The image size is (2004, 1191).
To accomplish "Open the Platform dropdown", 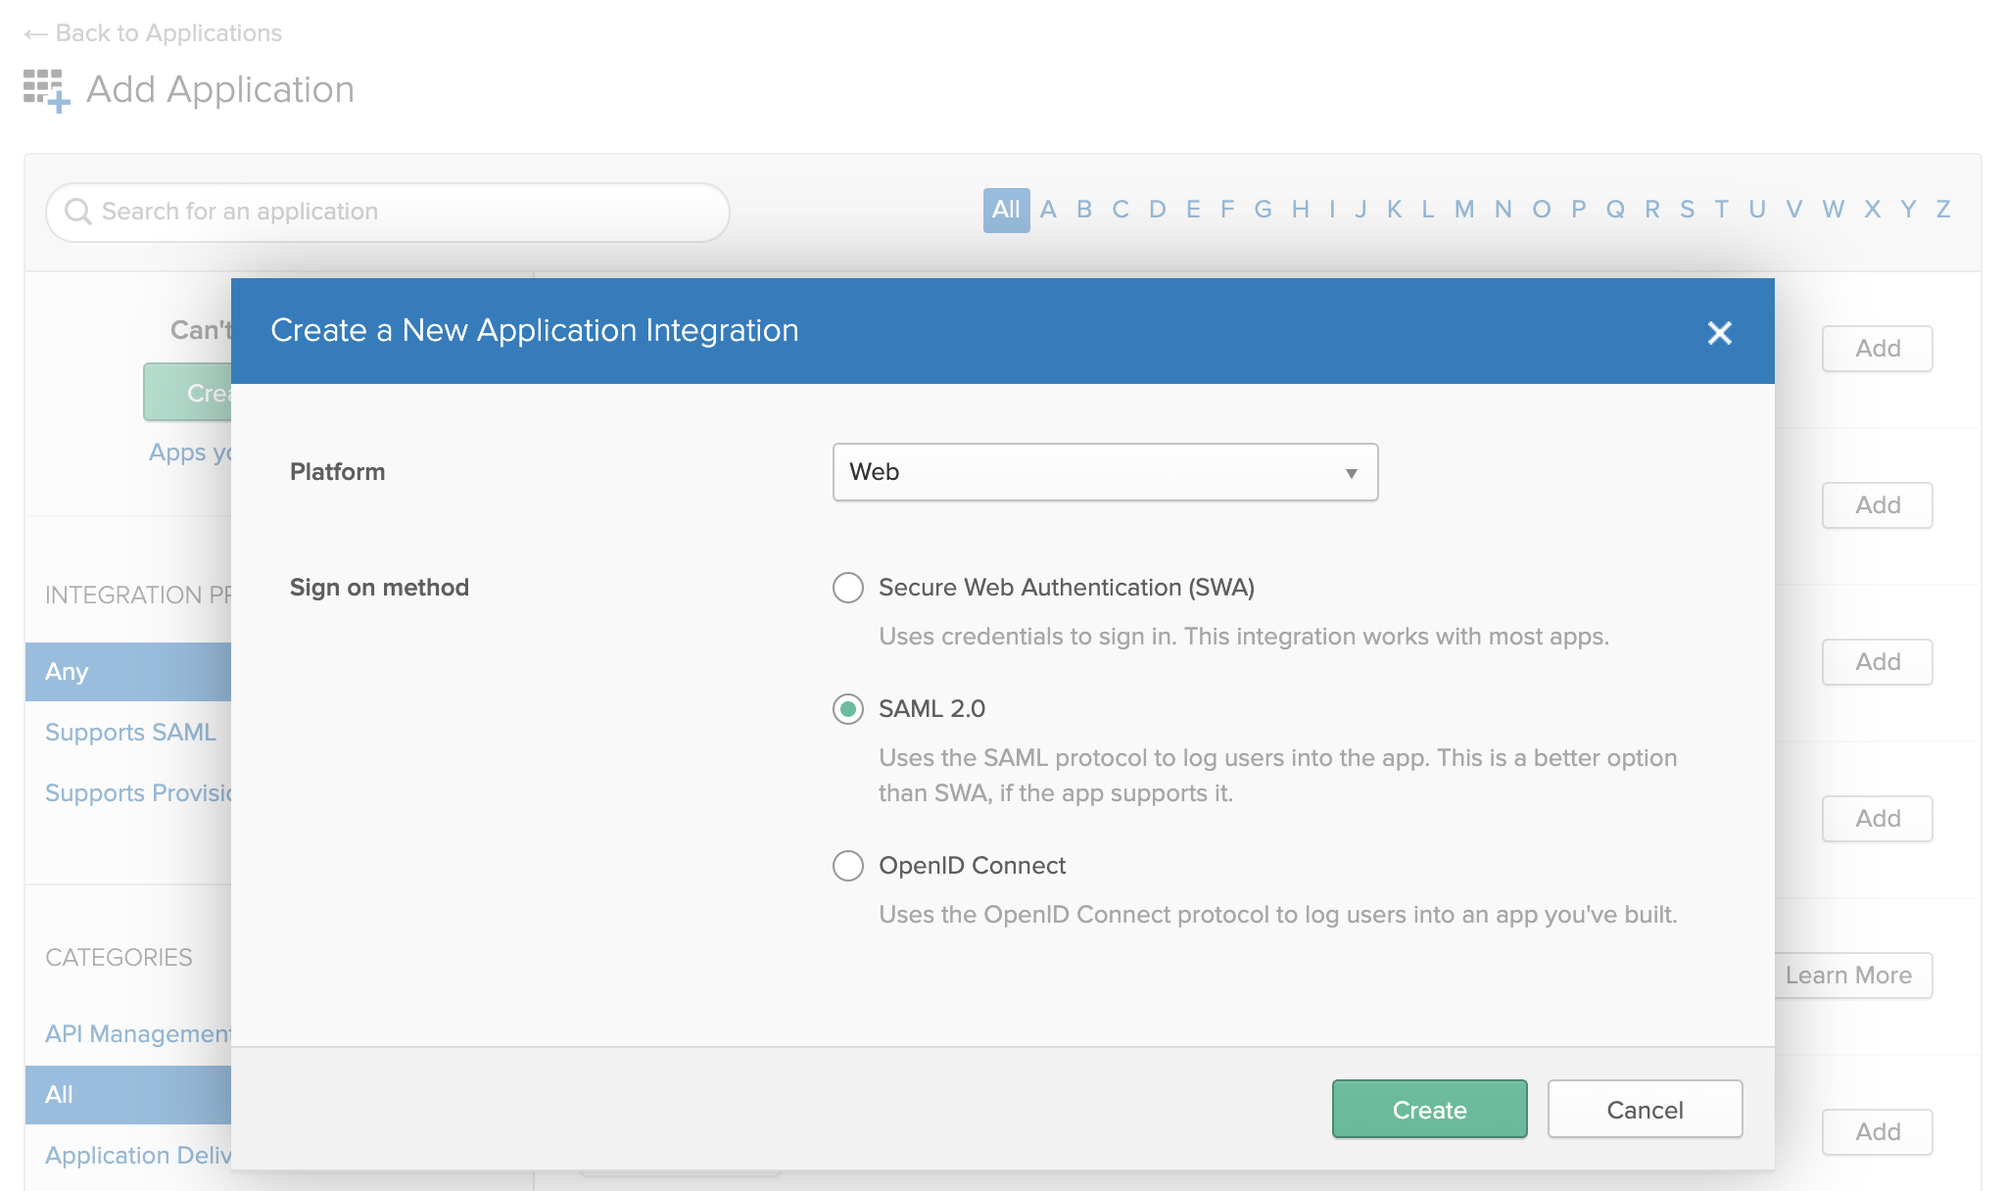I will click(x=1104, y=472).
